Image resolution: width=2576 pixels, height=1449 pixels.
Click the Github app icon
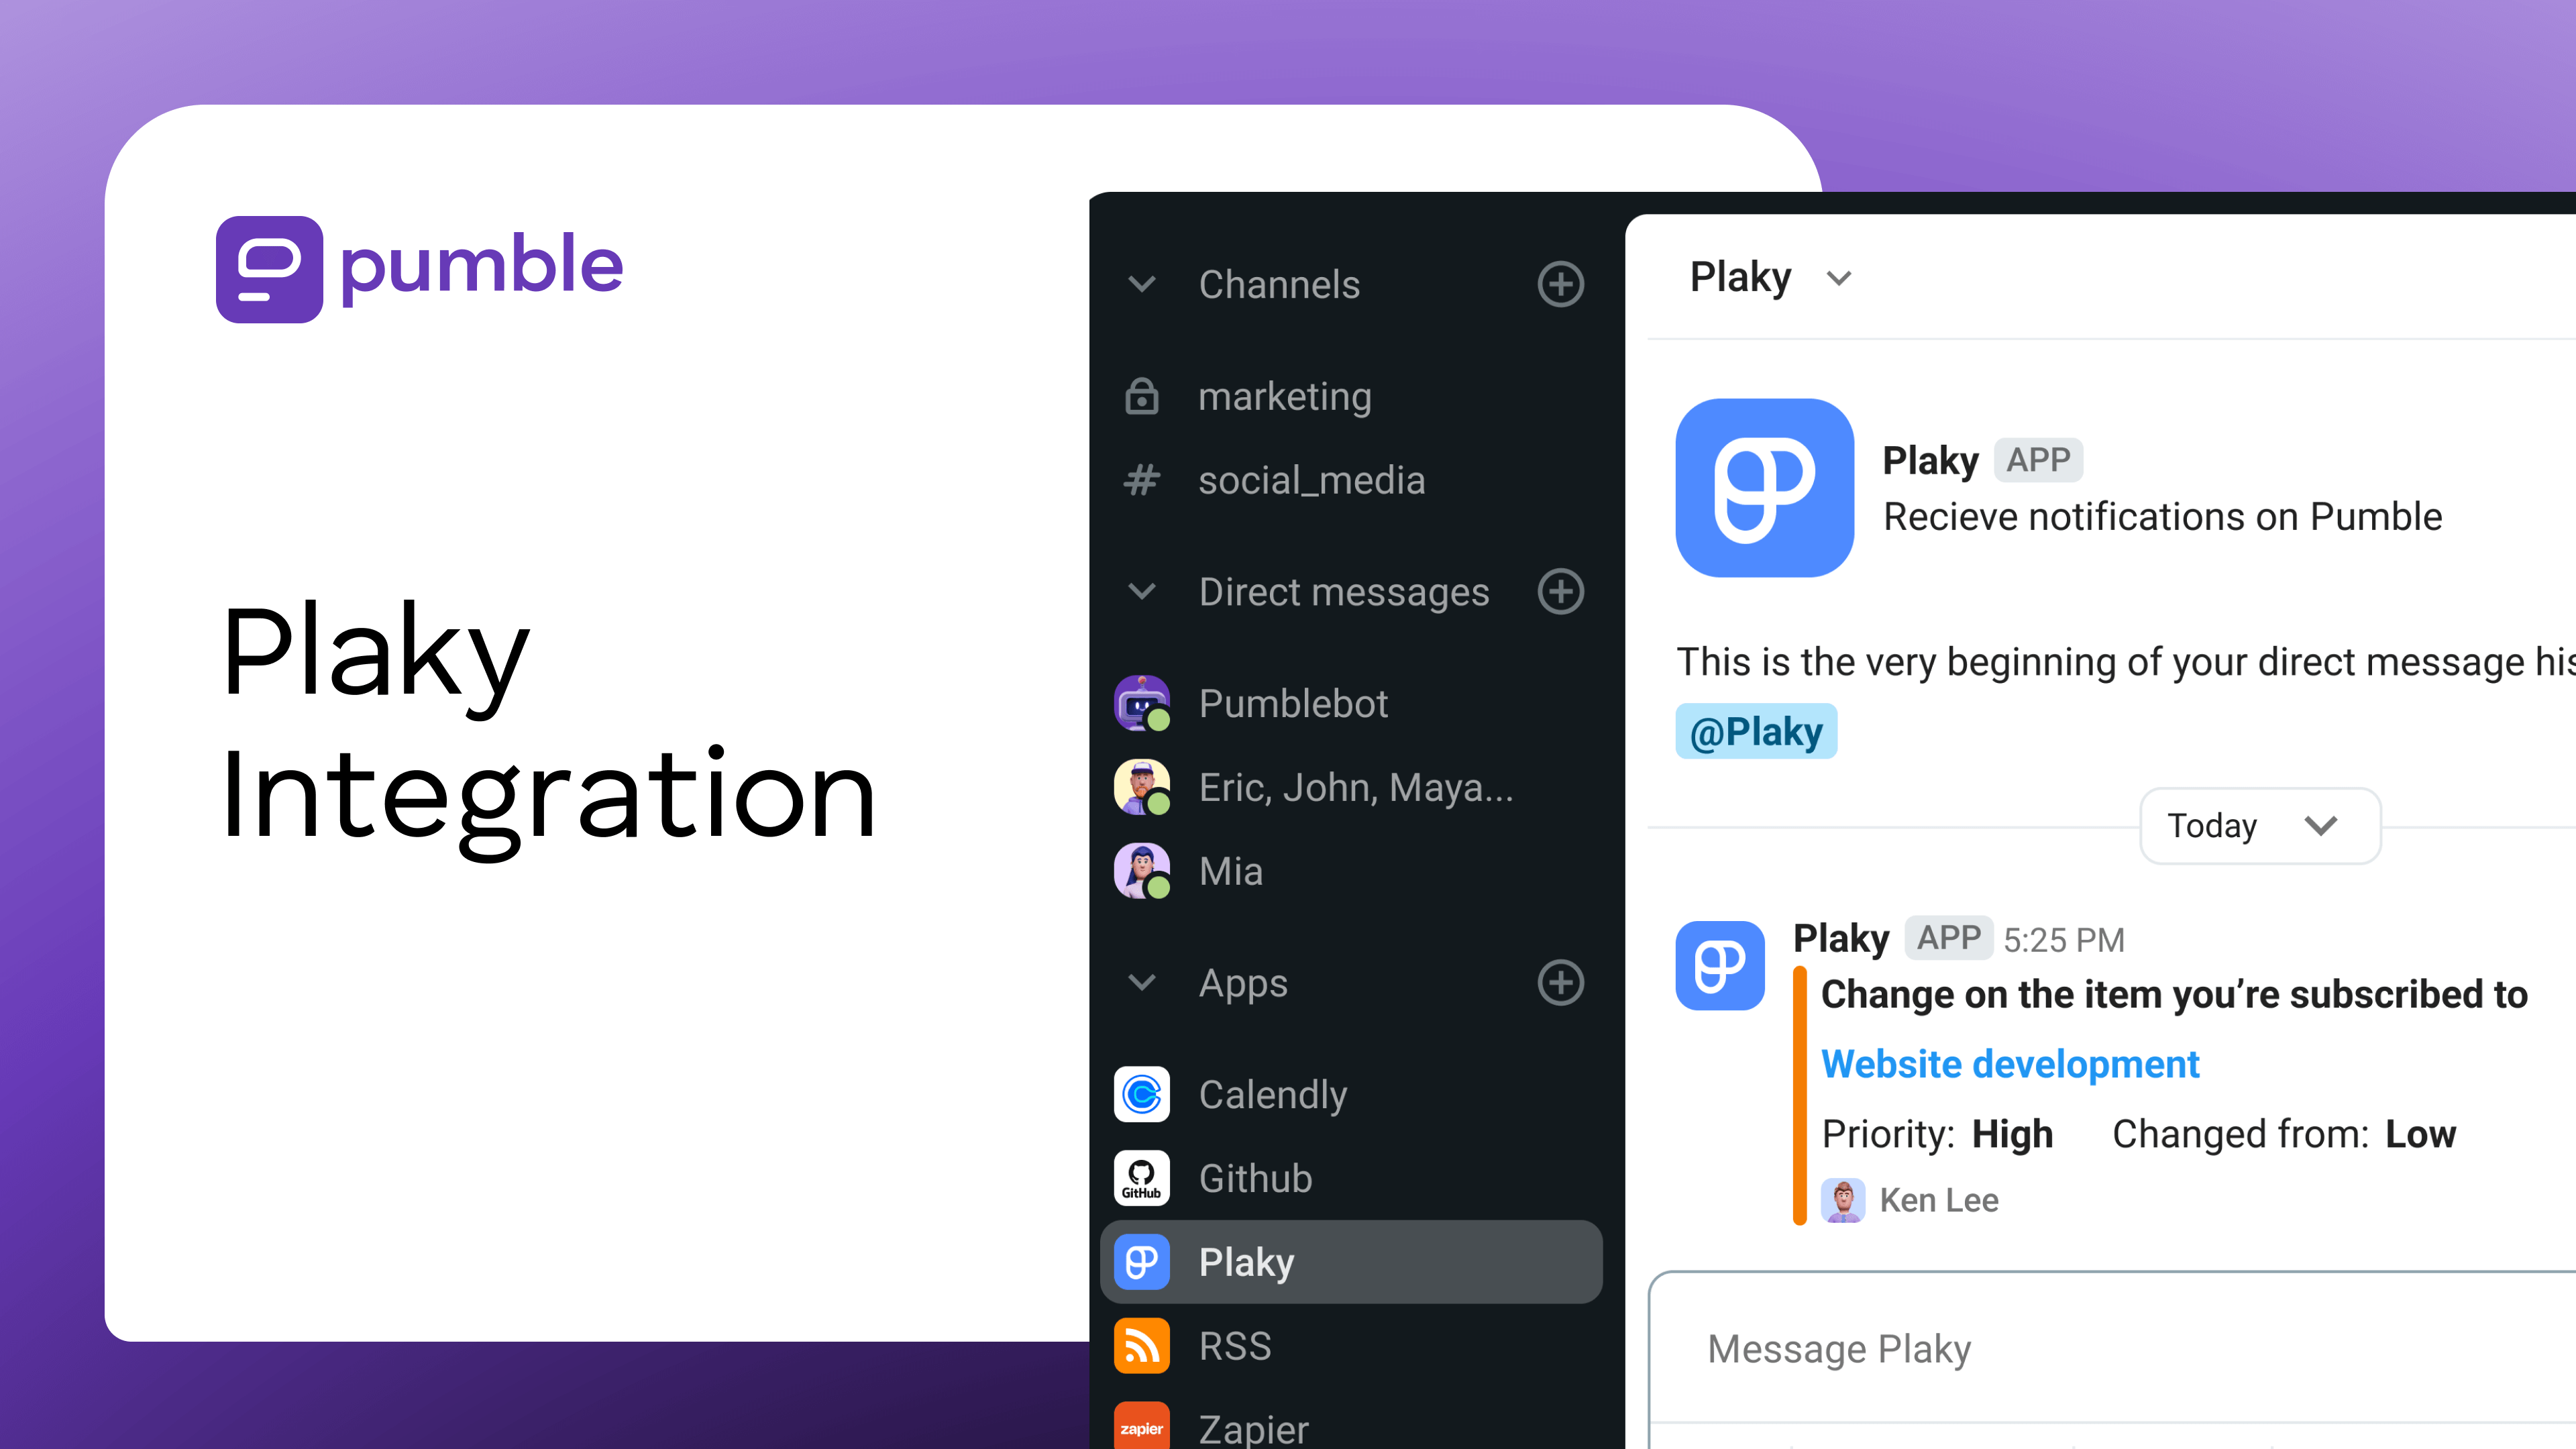click(1141, 1178)
